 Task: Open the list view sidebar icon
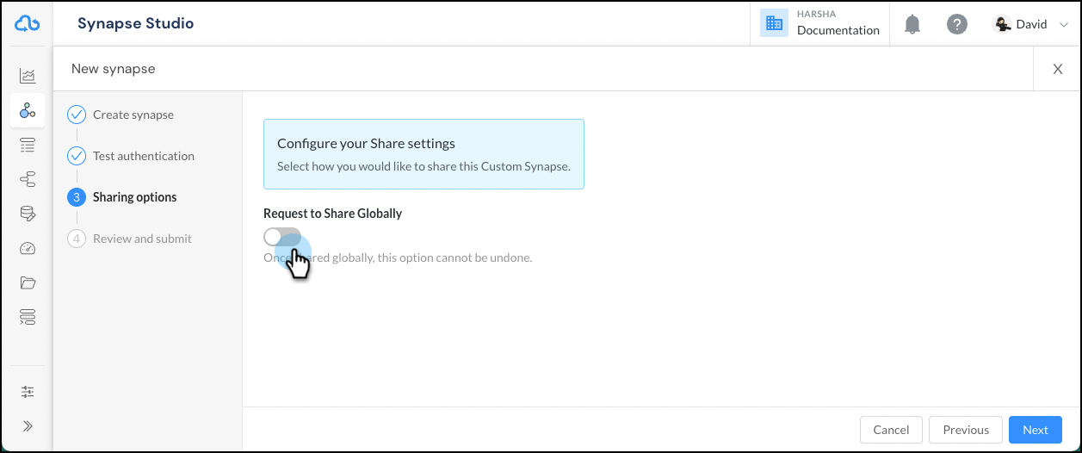pyautogui.click(x=28, y=145)
